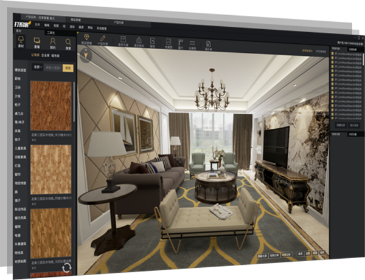
Task: Click the compass view indicator in viewport
Action: (86, 56)
